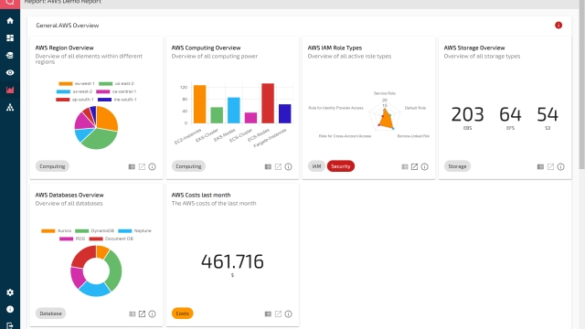Viewport: 585px width, 329px height.
Task: Click the Storage tag on Storage Overview card
Action: tap(457, 166)
